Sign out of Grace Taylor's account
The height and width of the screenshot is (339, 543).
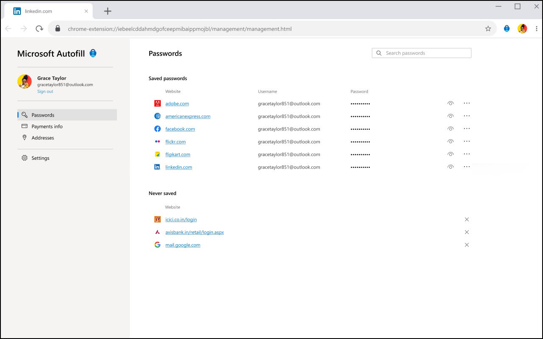point(45,91)
